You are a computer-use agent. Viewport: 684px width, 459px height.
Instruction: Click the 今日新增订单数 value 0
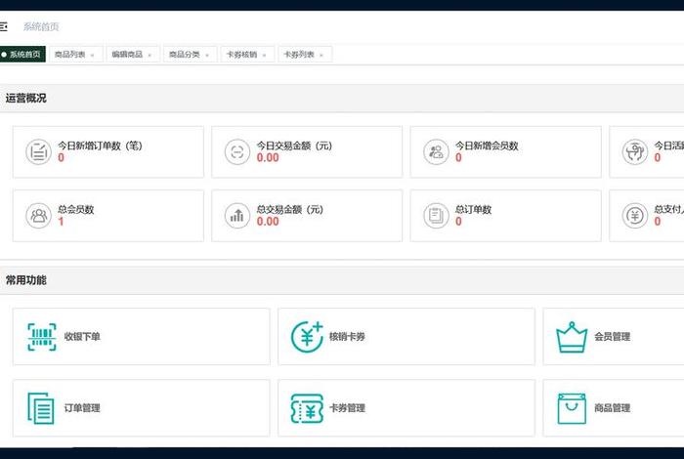click(61, 158)
